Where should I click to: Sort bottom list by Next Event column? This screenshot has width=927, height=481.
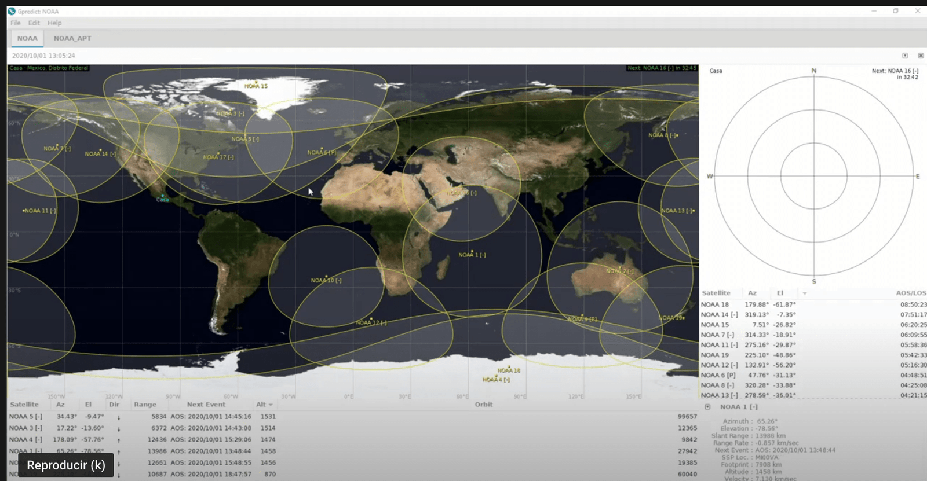coord(206,405)
